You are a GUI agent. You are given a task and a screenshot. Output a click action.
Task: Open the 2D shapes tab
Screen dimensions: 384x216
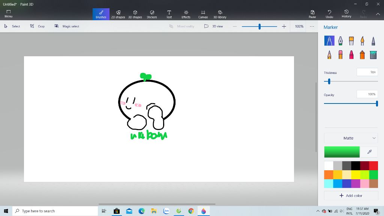118,14
